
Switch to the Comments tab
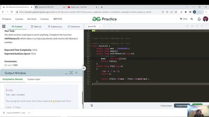tap(74, 27)
